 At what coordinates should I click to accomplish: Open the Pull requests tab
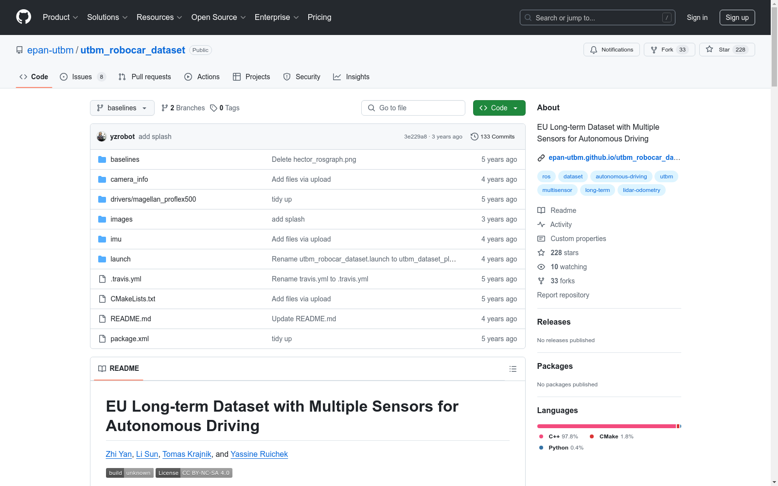pyautogui.click(x=145, y=77)
